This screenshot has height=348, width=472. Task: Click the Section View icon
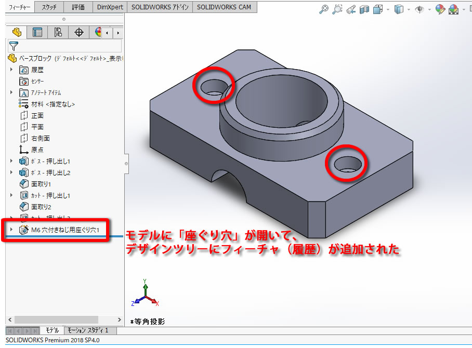point(364,9)
